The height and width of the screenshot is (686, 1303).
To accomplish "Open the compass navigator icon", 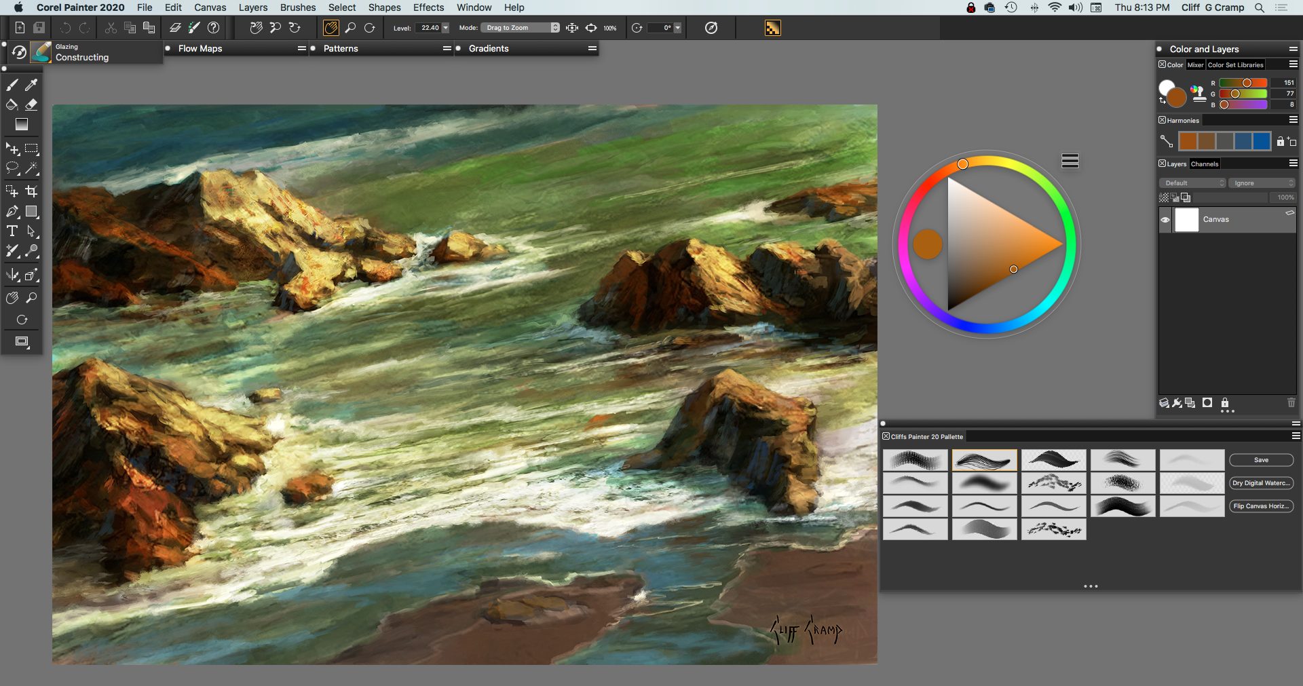I will [711, 28].
